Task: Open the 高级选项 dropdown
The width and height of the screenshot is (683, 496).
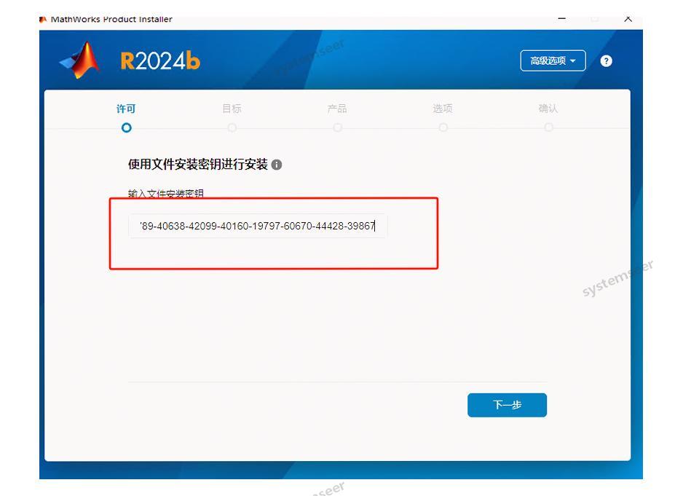Action: pyautogui.click(x=553, y=60)
